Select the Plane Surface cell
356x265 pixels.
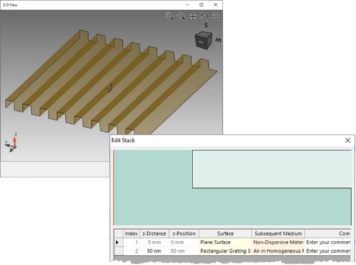[225, 242]
